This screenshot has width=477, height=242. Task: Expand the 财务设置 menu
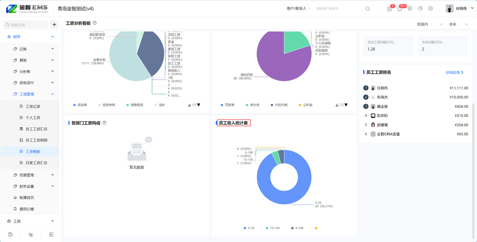53,186
